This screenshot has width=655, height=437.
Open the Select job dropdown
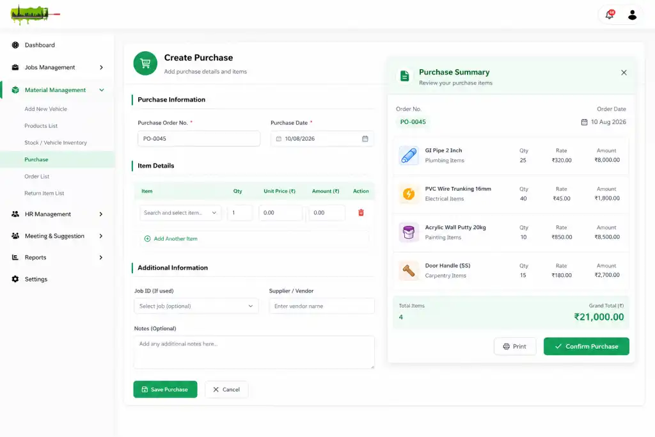(196, 306)
